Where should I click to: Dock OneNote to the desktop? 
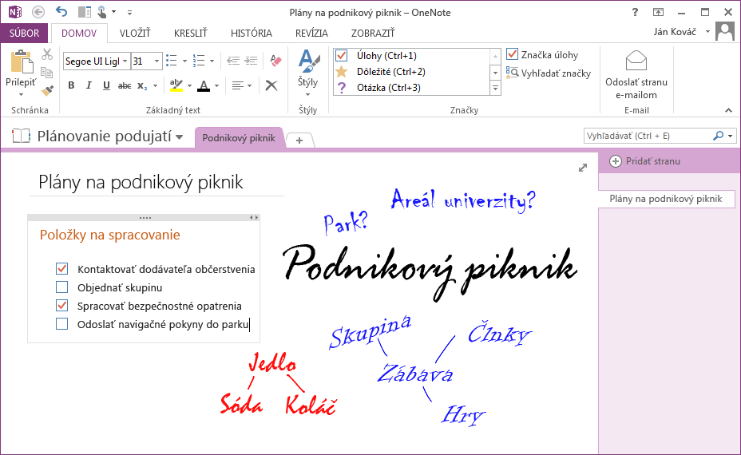coord(85,12)
